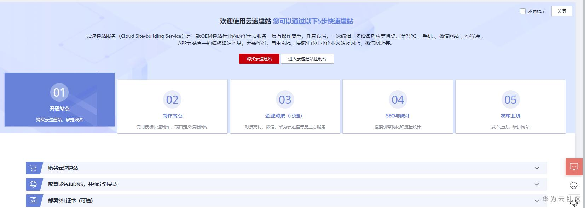Image resolution: width=585 pixels, height=208 pixels.
Task: Click the 购买云速建站，绑定域名 description
Action: pos(59,120)
